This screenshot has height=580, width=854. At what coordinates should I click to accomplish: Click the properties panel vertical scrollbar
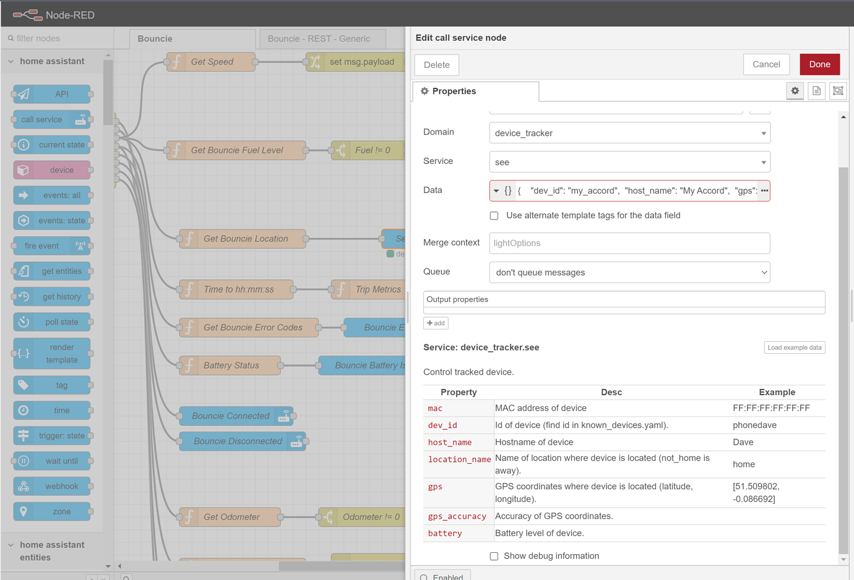pos(843,359)
